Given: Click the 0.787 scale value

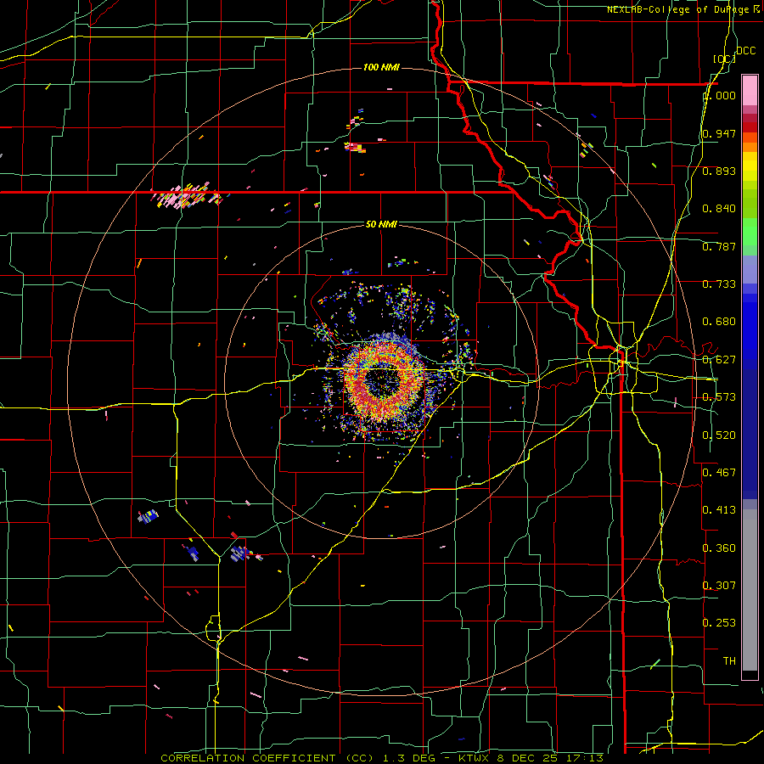Looking at the screenshot, I should (719, 246).
